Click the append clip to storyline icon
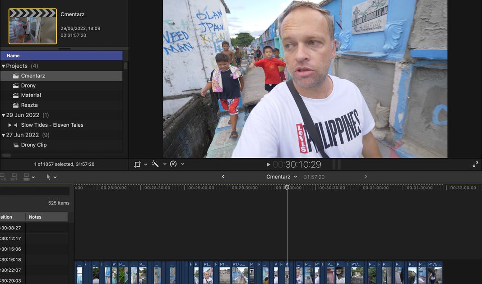482x284 pixels. coord(14,177)
